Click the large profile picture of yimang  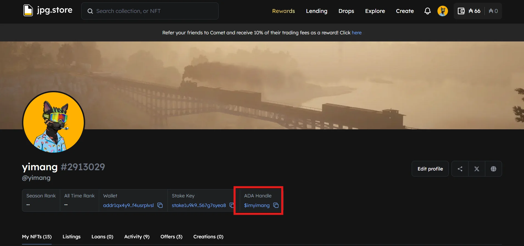(x=54, y=122)
